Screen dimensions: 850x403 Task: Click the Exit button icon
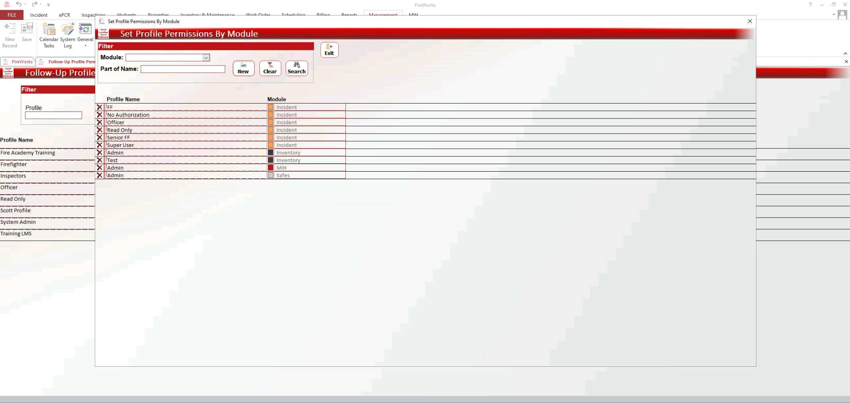click(x=329, y=50)
